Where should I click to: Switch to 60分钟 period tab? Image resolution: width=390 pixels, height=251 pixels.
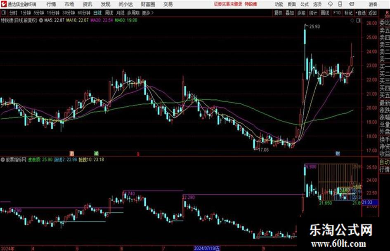tap(84, 13)
